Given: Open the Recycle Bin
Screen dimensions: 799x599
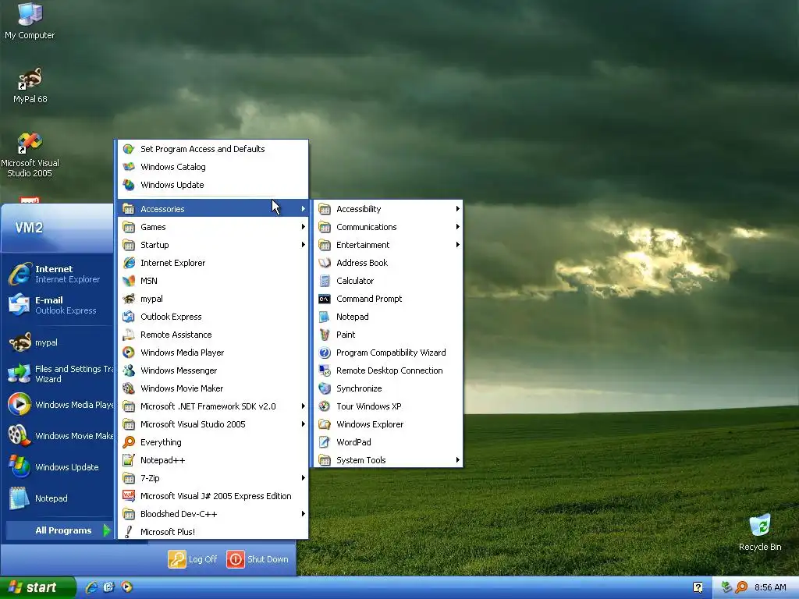Looking at the screenshot, I should click(x=760, y=533).
